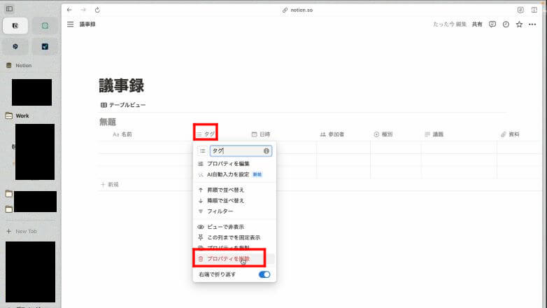Open the page comments icon
This screenshot has width=547, height=308.
click(492, 24)
